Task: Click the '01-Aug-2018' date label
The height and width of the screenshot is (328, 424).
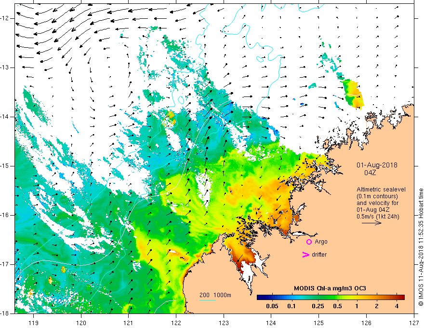Action: 377,165
